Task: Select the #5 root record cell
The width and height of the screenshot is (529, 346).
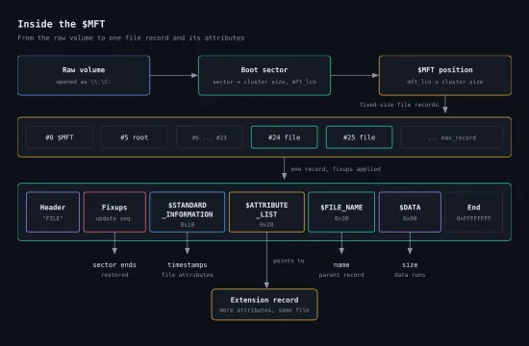Action: coord(135,137)
